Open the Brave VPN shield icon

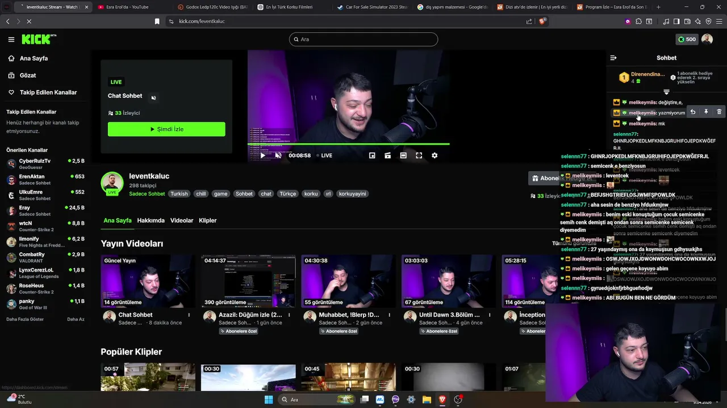(x=708, y=21)
